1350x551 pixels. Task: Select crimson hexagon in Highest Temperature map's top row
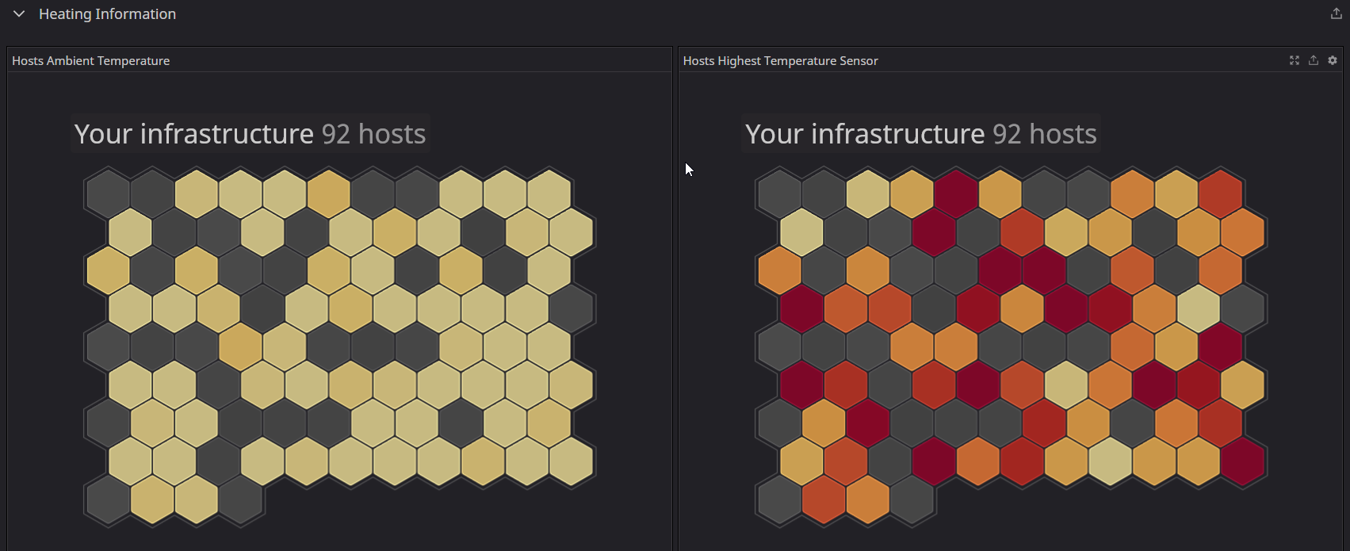click(x=956, y=194)
